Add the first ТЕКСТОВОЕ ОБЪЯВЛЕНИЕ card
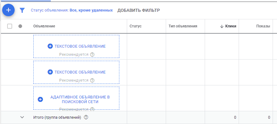Viewport: 277px width, 124px height. 76,46
